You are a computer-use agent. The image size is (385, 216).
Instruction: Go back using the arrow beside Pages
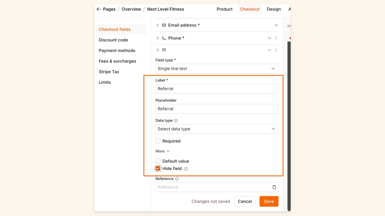pos(99,9)
